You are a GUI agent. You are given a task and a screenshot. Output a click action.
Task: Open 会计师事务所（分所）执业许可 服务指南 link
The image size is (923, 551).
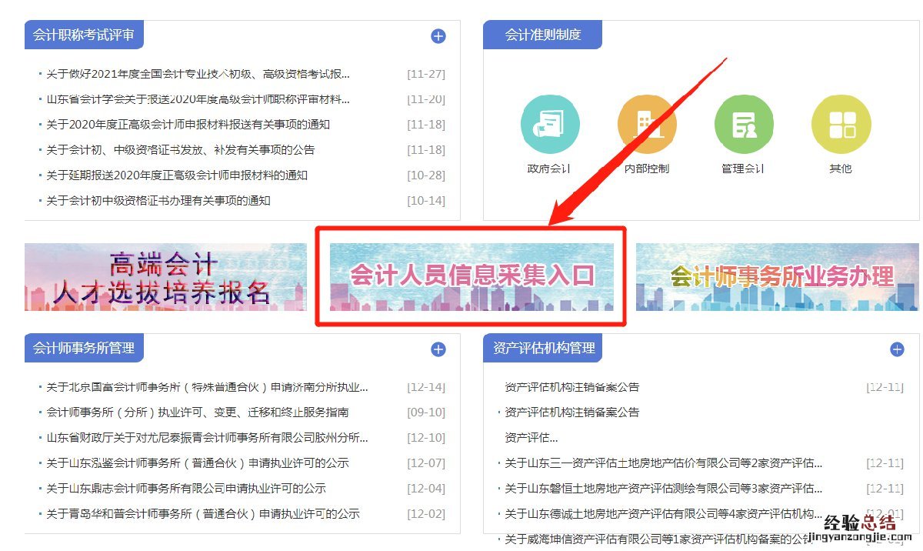(x=198, y=412)
